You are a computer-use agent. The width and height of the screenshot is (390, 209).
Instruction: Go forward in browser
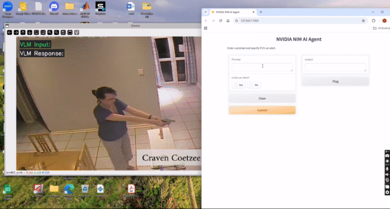(213, 21)
